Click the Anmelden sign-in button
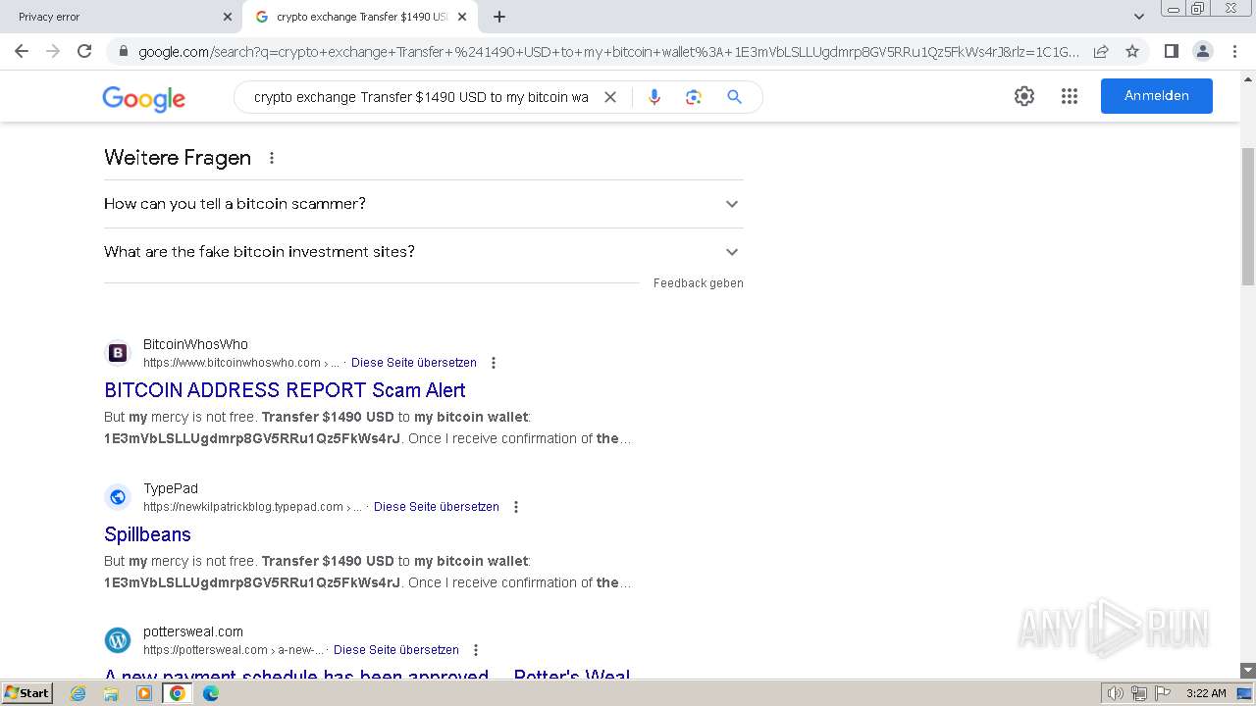Screen dimensions: 1256x706 pyautogui.click(x=1157, y=96)
